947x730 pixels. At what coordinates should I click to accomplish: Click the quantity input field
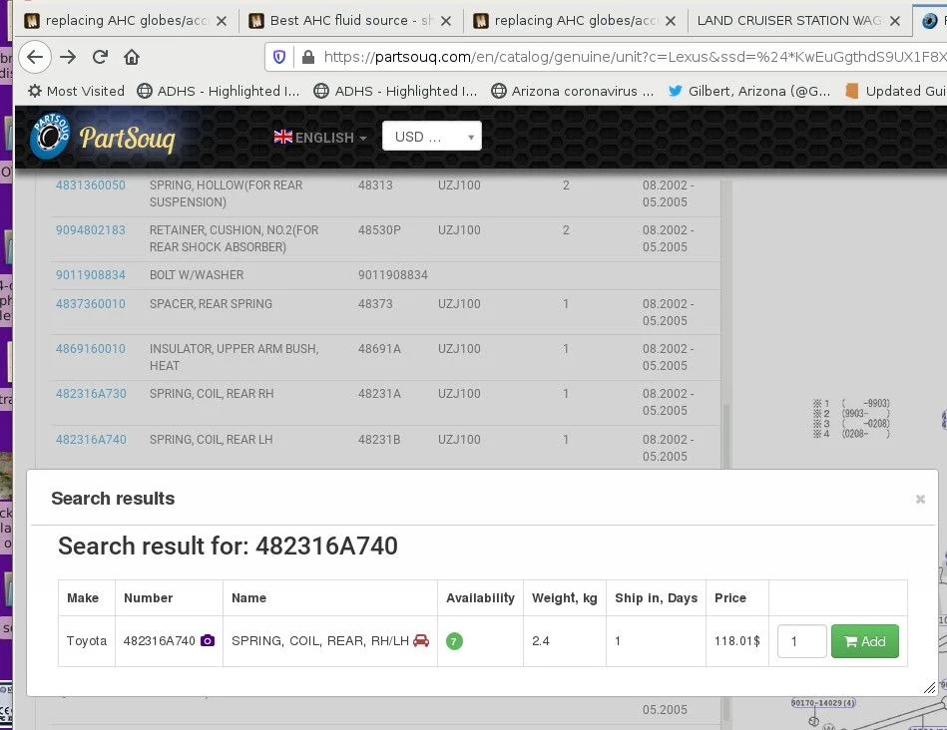801,641
